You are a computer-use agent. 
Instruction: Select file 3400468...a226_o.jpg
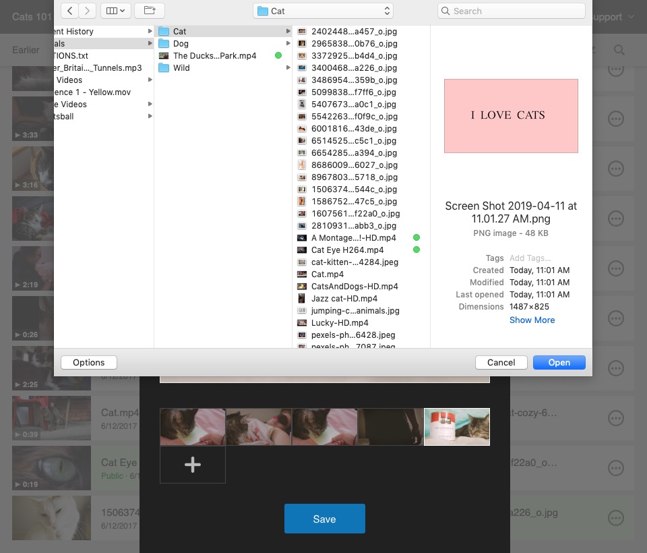361,67
